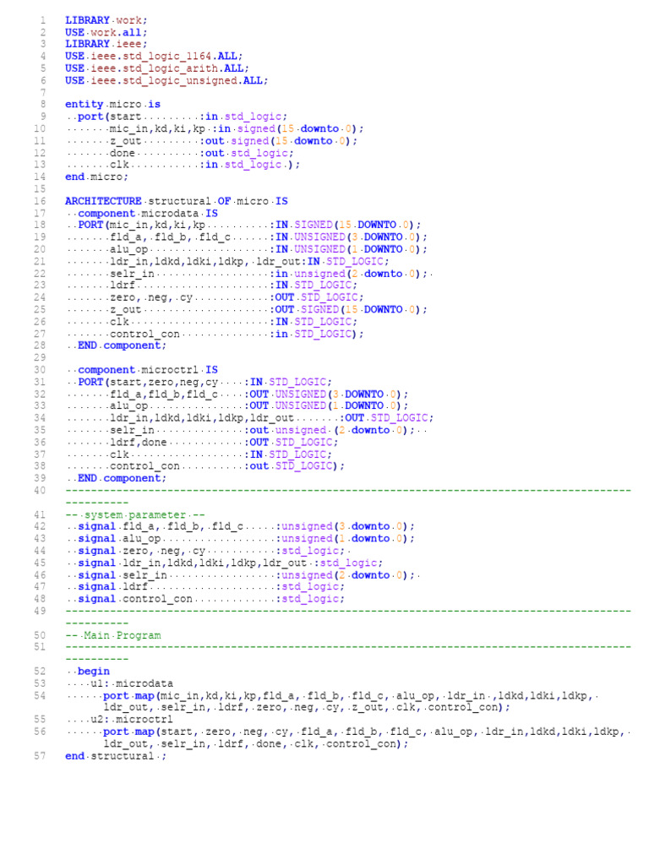Viewport: 649px width, 865px height.
Task: Click the 'mic_in,kd,ki,kp' line 10 text
Action: pyautogui.click(x=157, y=128)
